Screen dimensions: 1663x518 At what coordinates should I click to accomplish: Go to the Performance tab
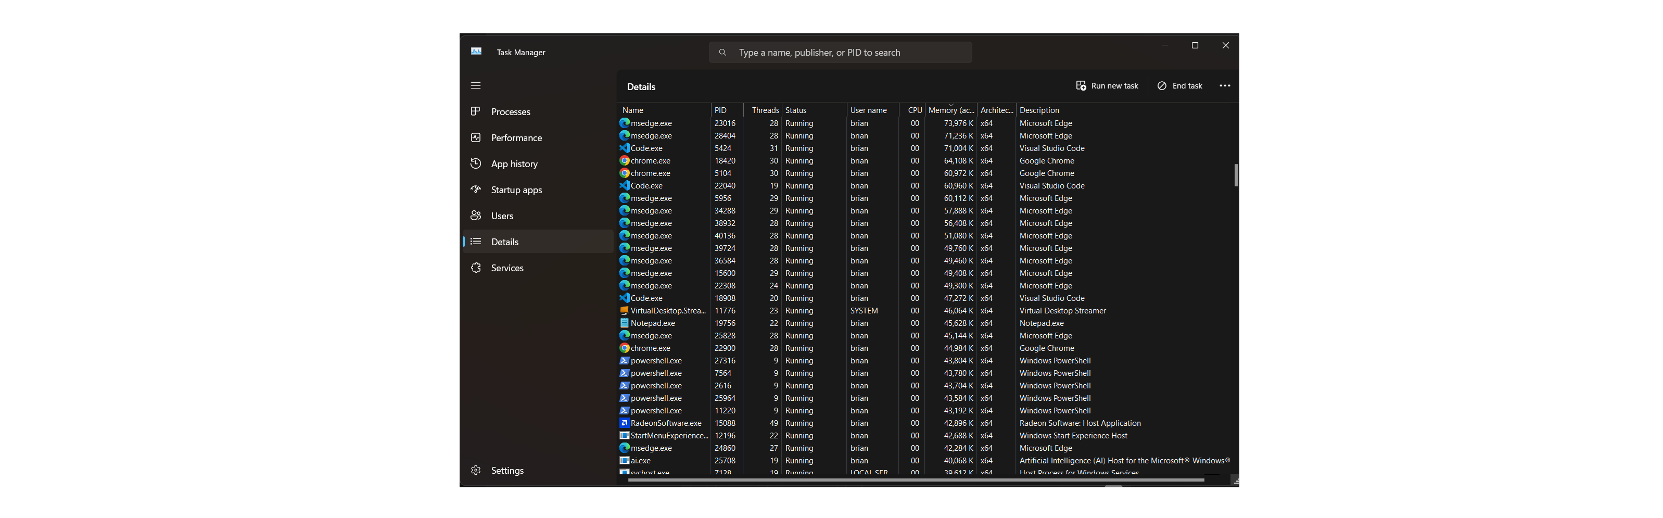click(x=538, y=137)
